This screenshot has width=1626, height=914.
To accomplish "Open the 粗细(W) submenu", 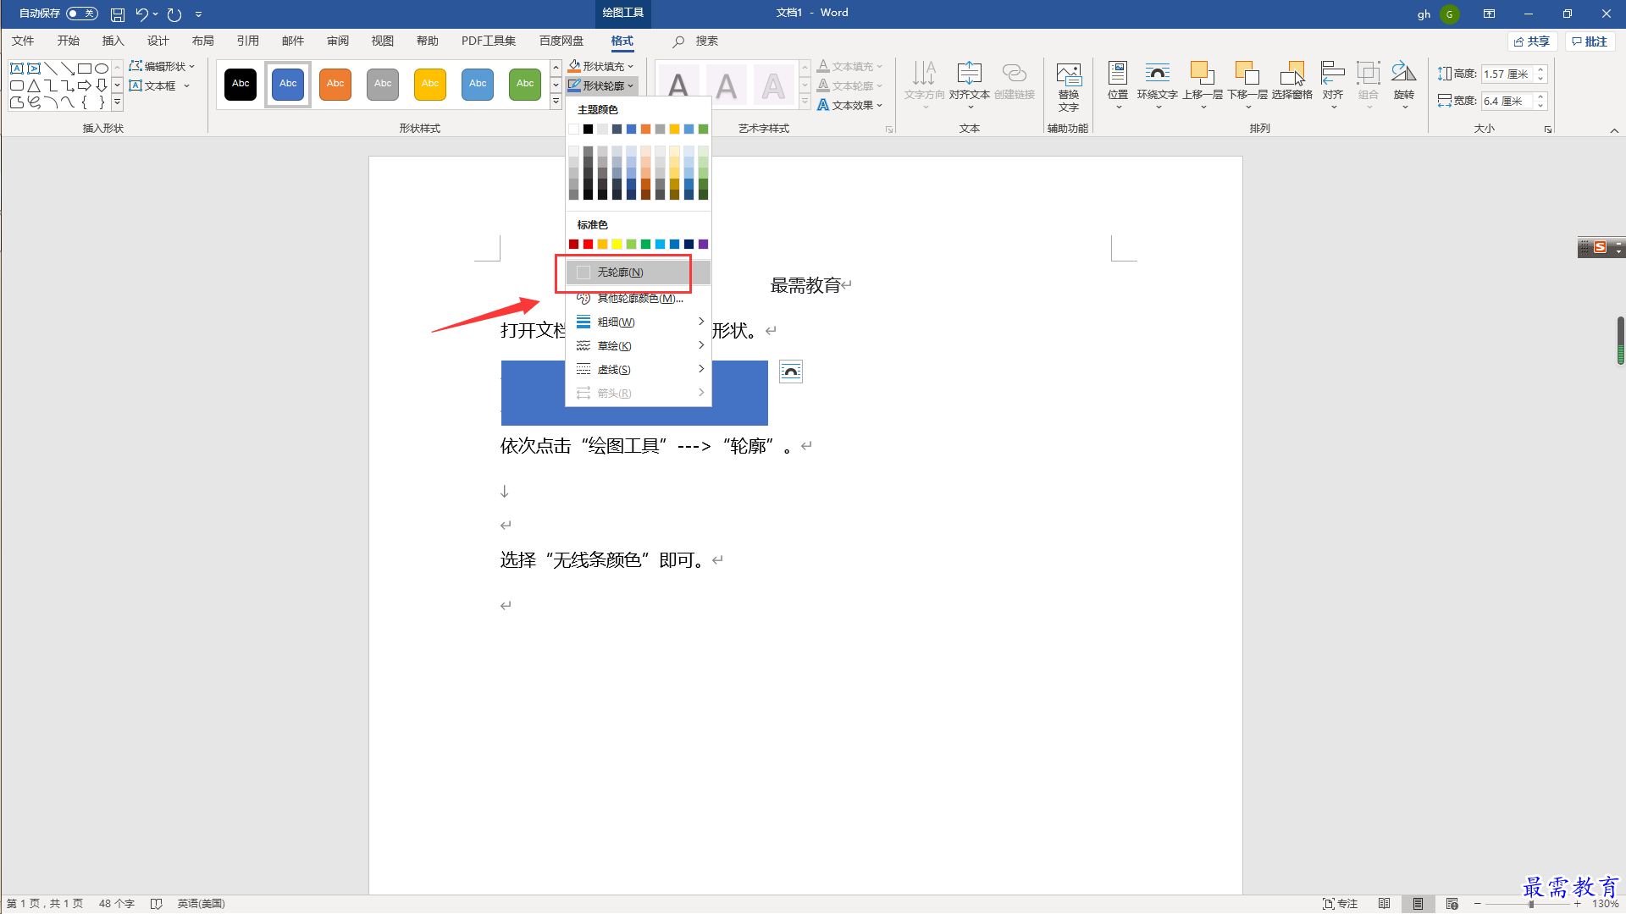I will pyautogui.click(x=639, y=322).
